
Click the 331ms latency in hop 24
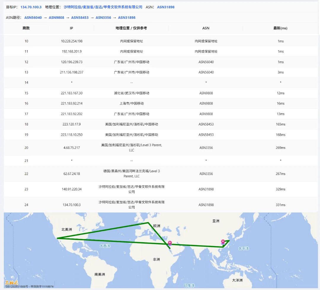pos(280,205)
